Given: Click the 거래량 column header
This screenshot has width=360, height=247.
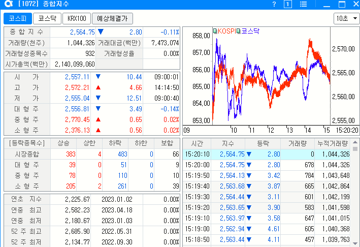Looking at the screenshot, I should coord(298,144).
